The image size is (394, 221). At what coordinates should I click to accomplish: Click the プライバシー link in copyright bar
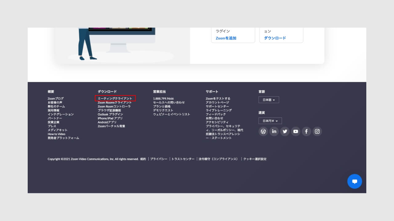point(159,159)
